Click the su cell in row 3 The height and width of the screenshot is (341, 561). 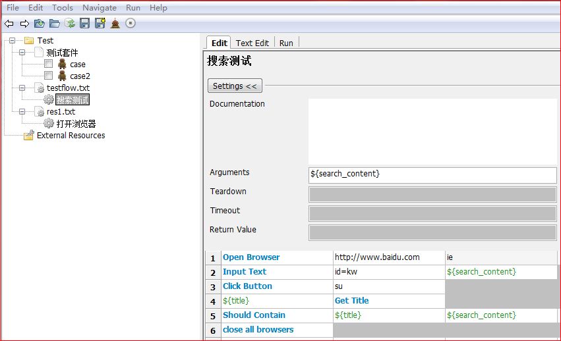(389, 286)
